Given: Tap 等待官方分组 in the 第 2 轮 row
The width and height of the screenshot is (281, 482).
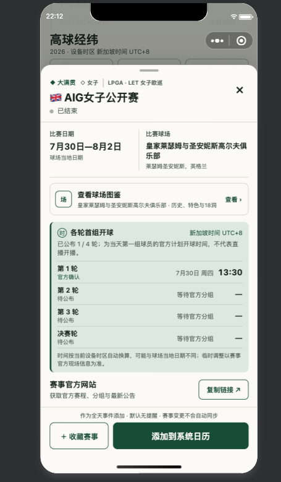Looking at the screenshot, I should [195, 295].
